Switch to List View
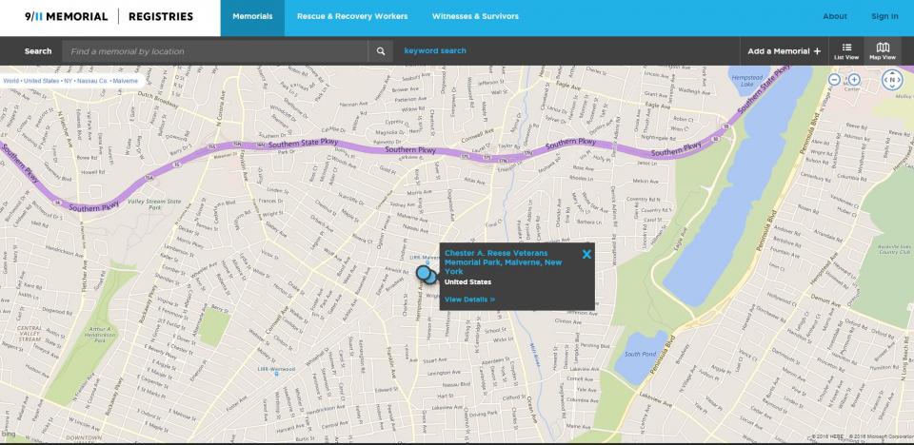Viewport: 914px width, 445px height. [x=846, y=51]
